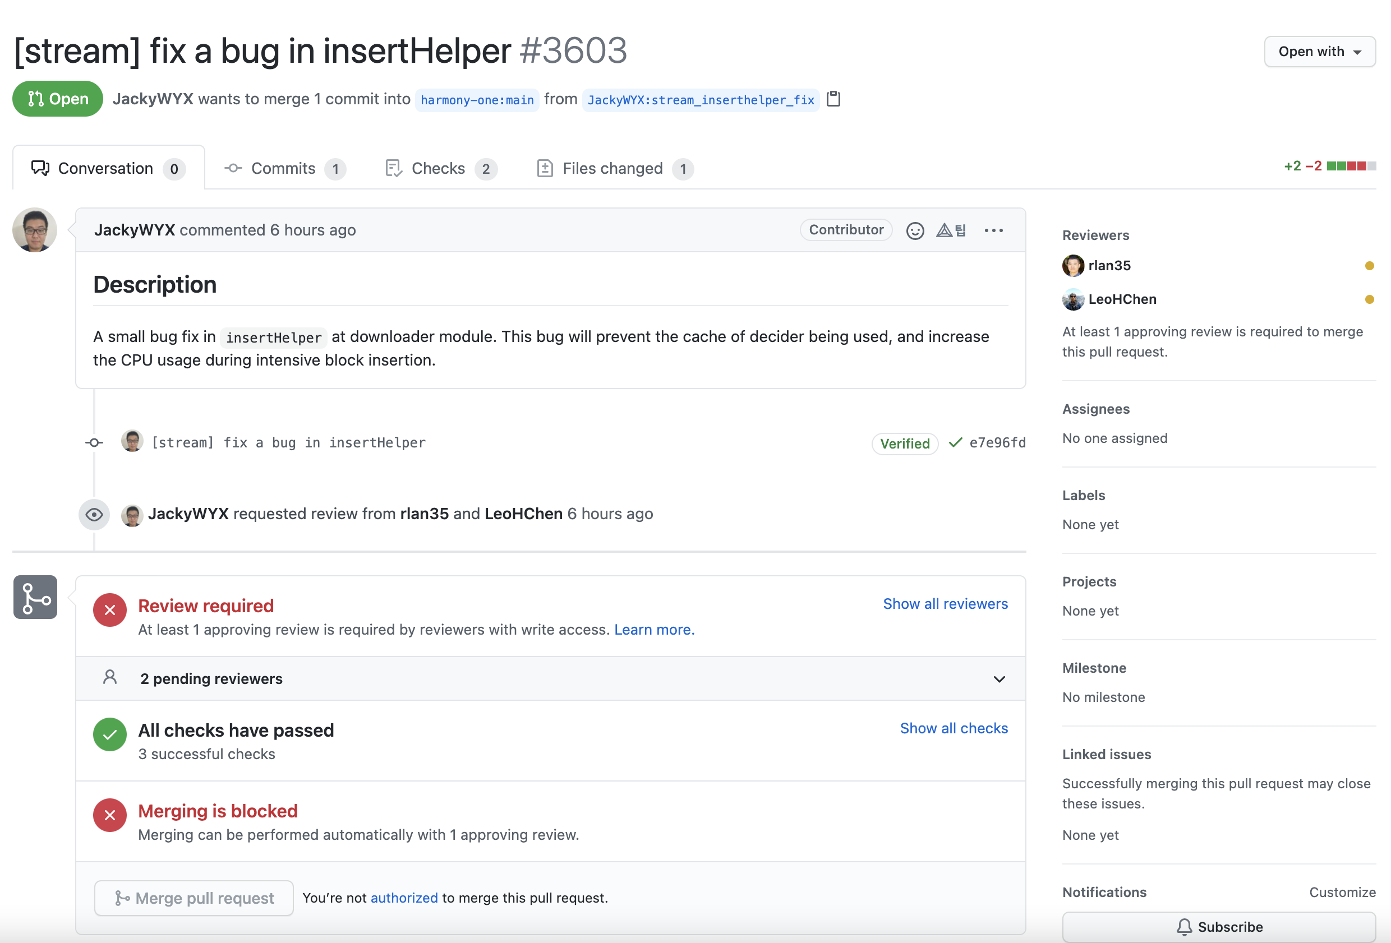Copy the branch name with clipboard icon
The height and width of the screenshot is (943, 1391).
coord(833,99)
